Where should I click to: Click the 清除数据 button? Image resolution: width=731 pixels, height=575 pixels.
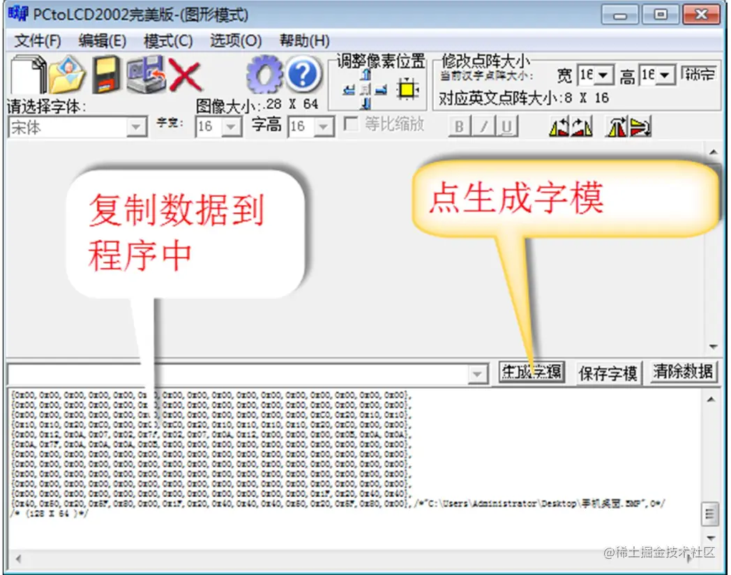click(x=682, y=372)
